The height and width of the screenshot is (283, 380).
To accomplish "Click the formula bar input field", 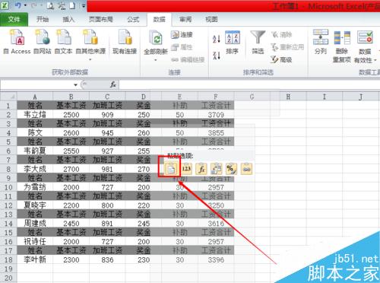I will pyautogui.click(x=249, y=84).
